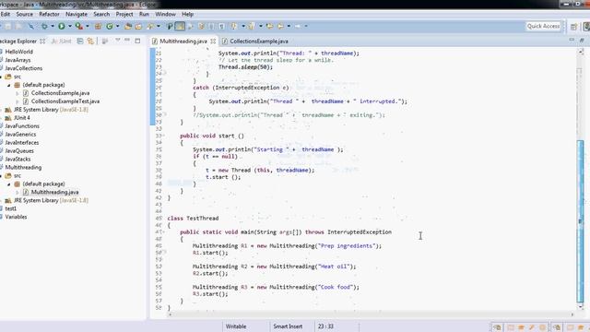The height and width of the screenshot is (332, 590).
Task: Navigate Forward using the right arrow icon
Action: pos(298,26)
